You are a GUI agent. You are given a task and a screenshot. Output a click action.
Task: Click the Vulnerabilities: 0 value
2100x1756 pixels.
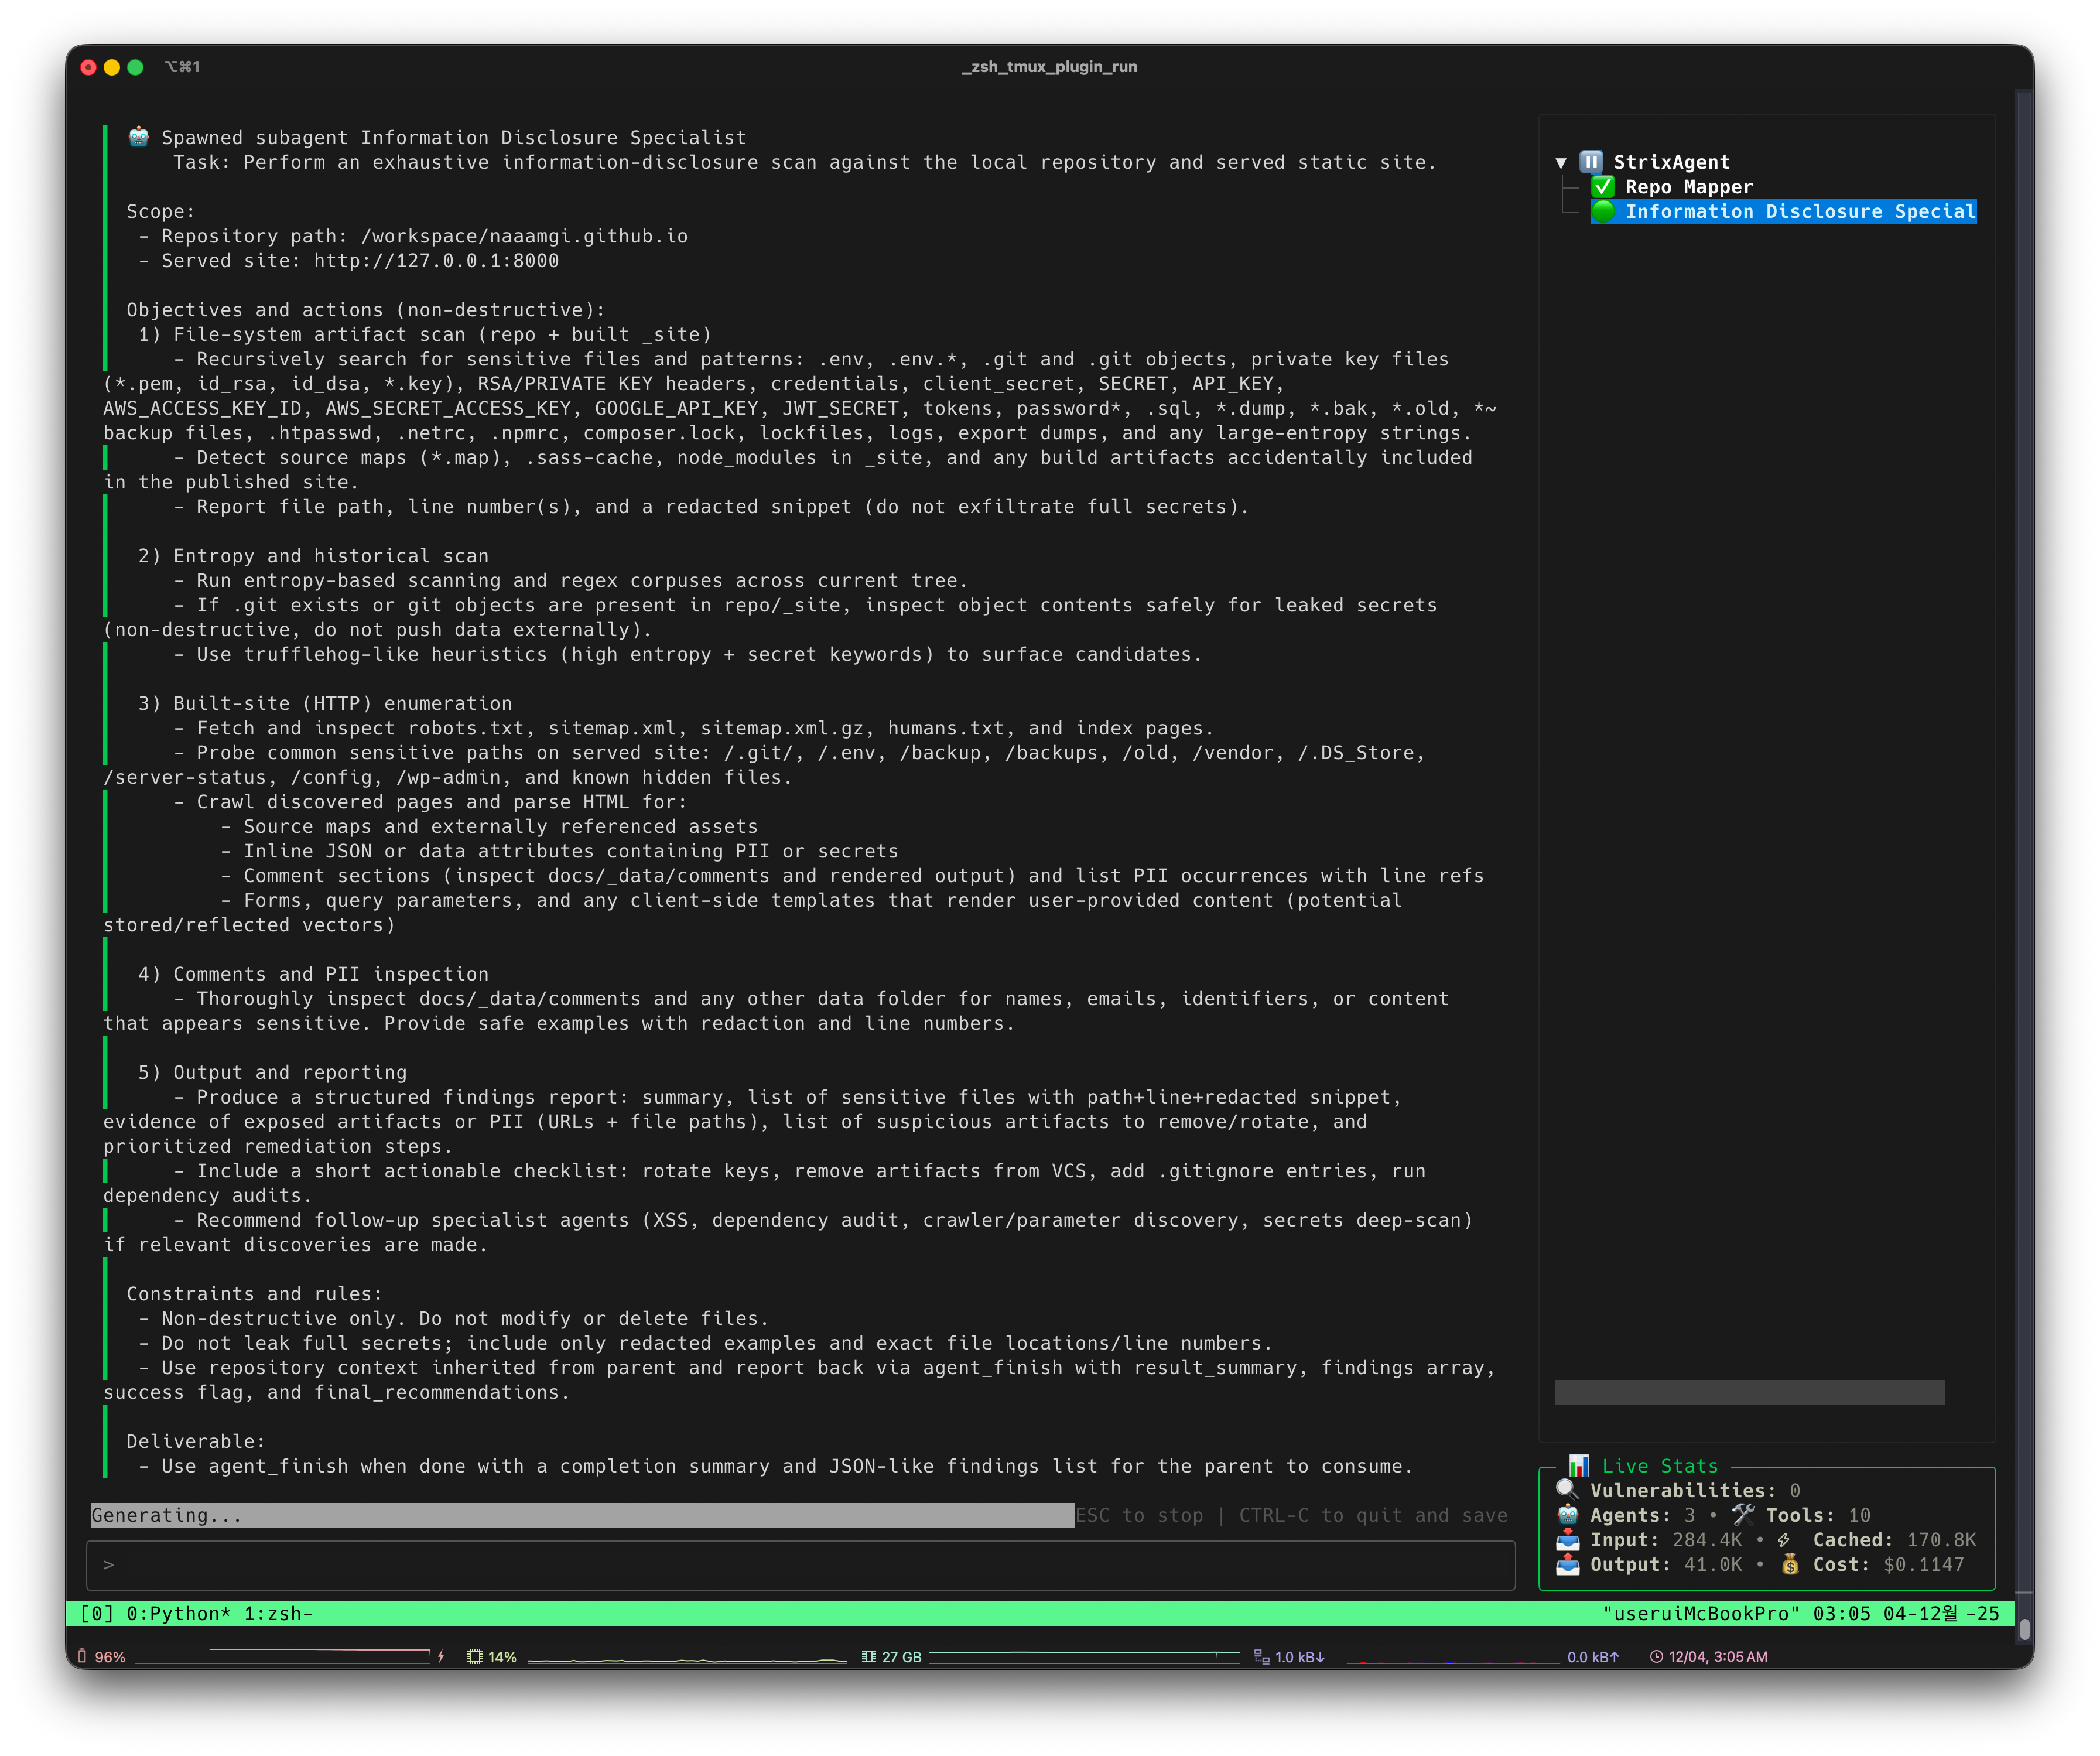pyautogui.click(x=1795, y=1490)
